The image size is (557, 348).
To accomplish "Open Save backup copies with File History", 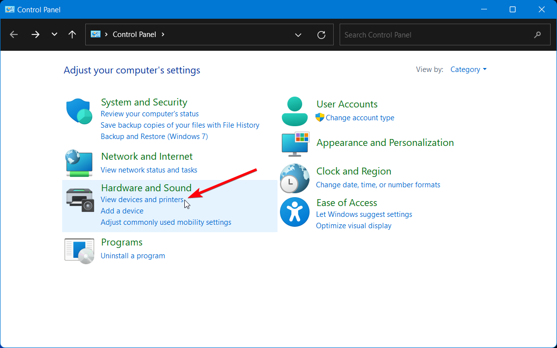I will pyautogui.click(x=180, y=125).
